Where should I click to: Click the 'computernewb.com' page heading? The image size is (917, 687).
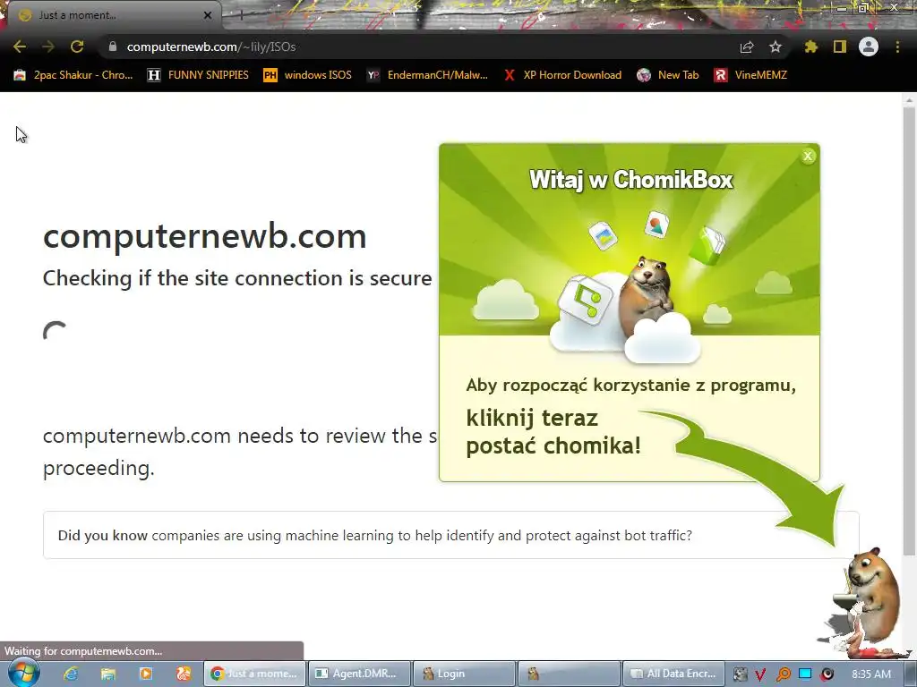[205, 236]
